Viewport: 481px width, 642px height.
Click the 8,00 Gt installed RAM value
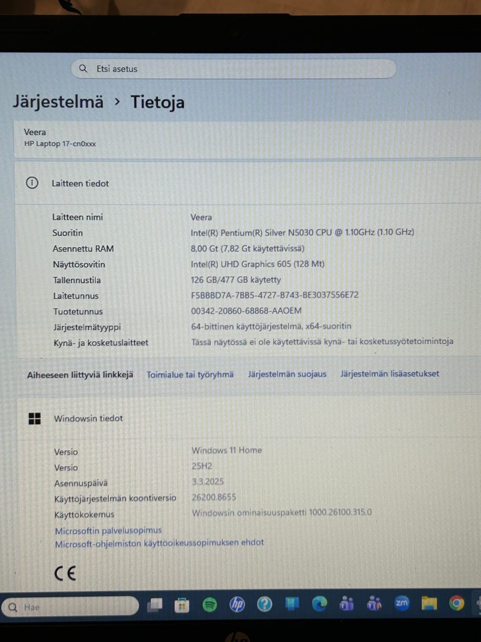248,248
